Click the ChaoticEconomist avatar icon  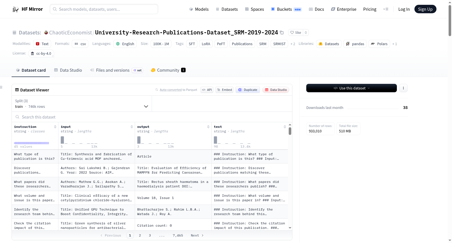(x=46, y=32)
